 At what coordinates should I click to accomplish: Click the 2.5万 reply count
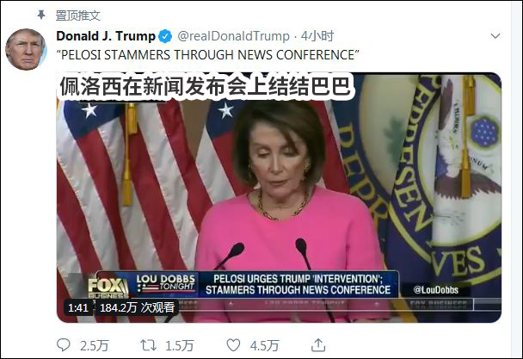pyautogui.click(x=95, y=345)
